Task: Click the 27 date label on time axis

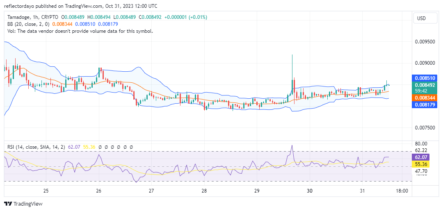Action: pos(152,191)
